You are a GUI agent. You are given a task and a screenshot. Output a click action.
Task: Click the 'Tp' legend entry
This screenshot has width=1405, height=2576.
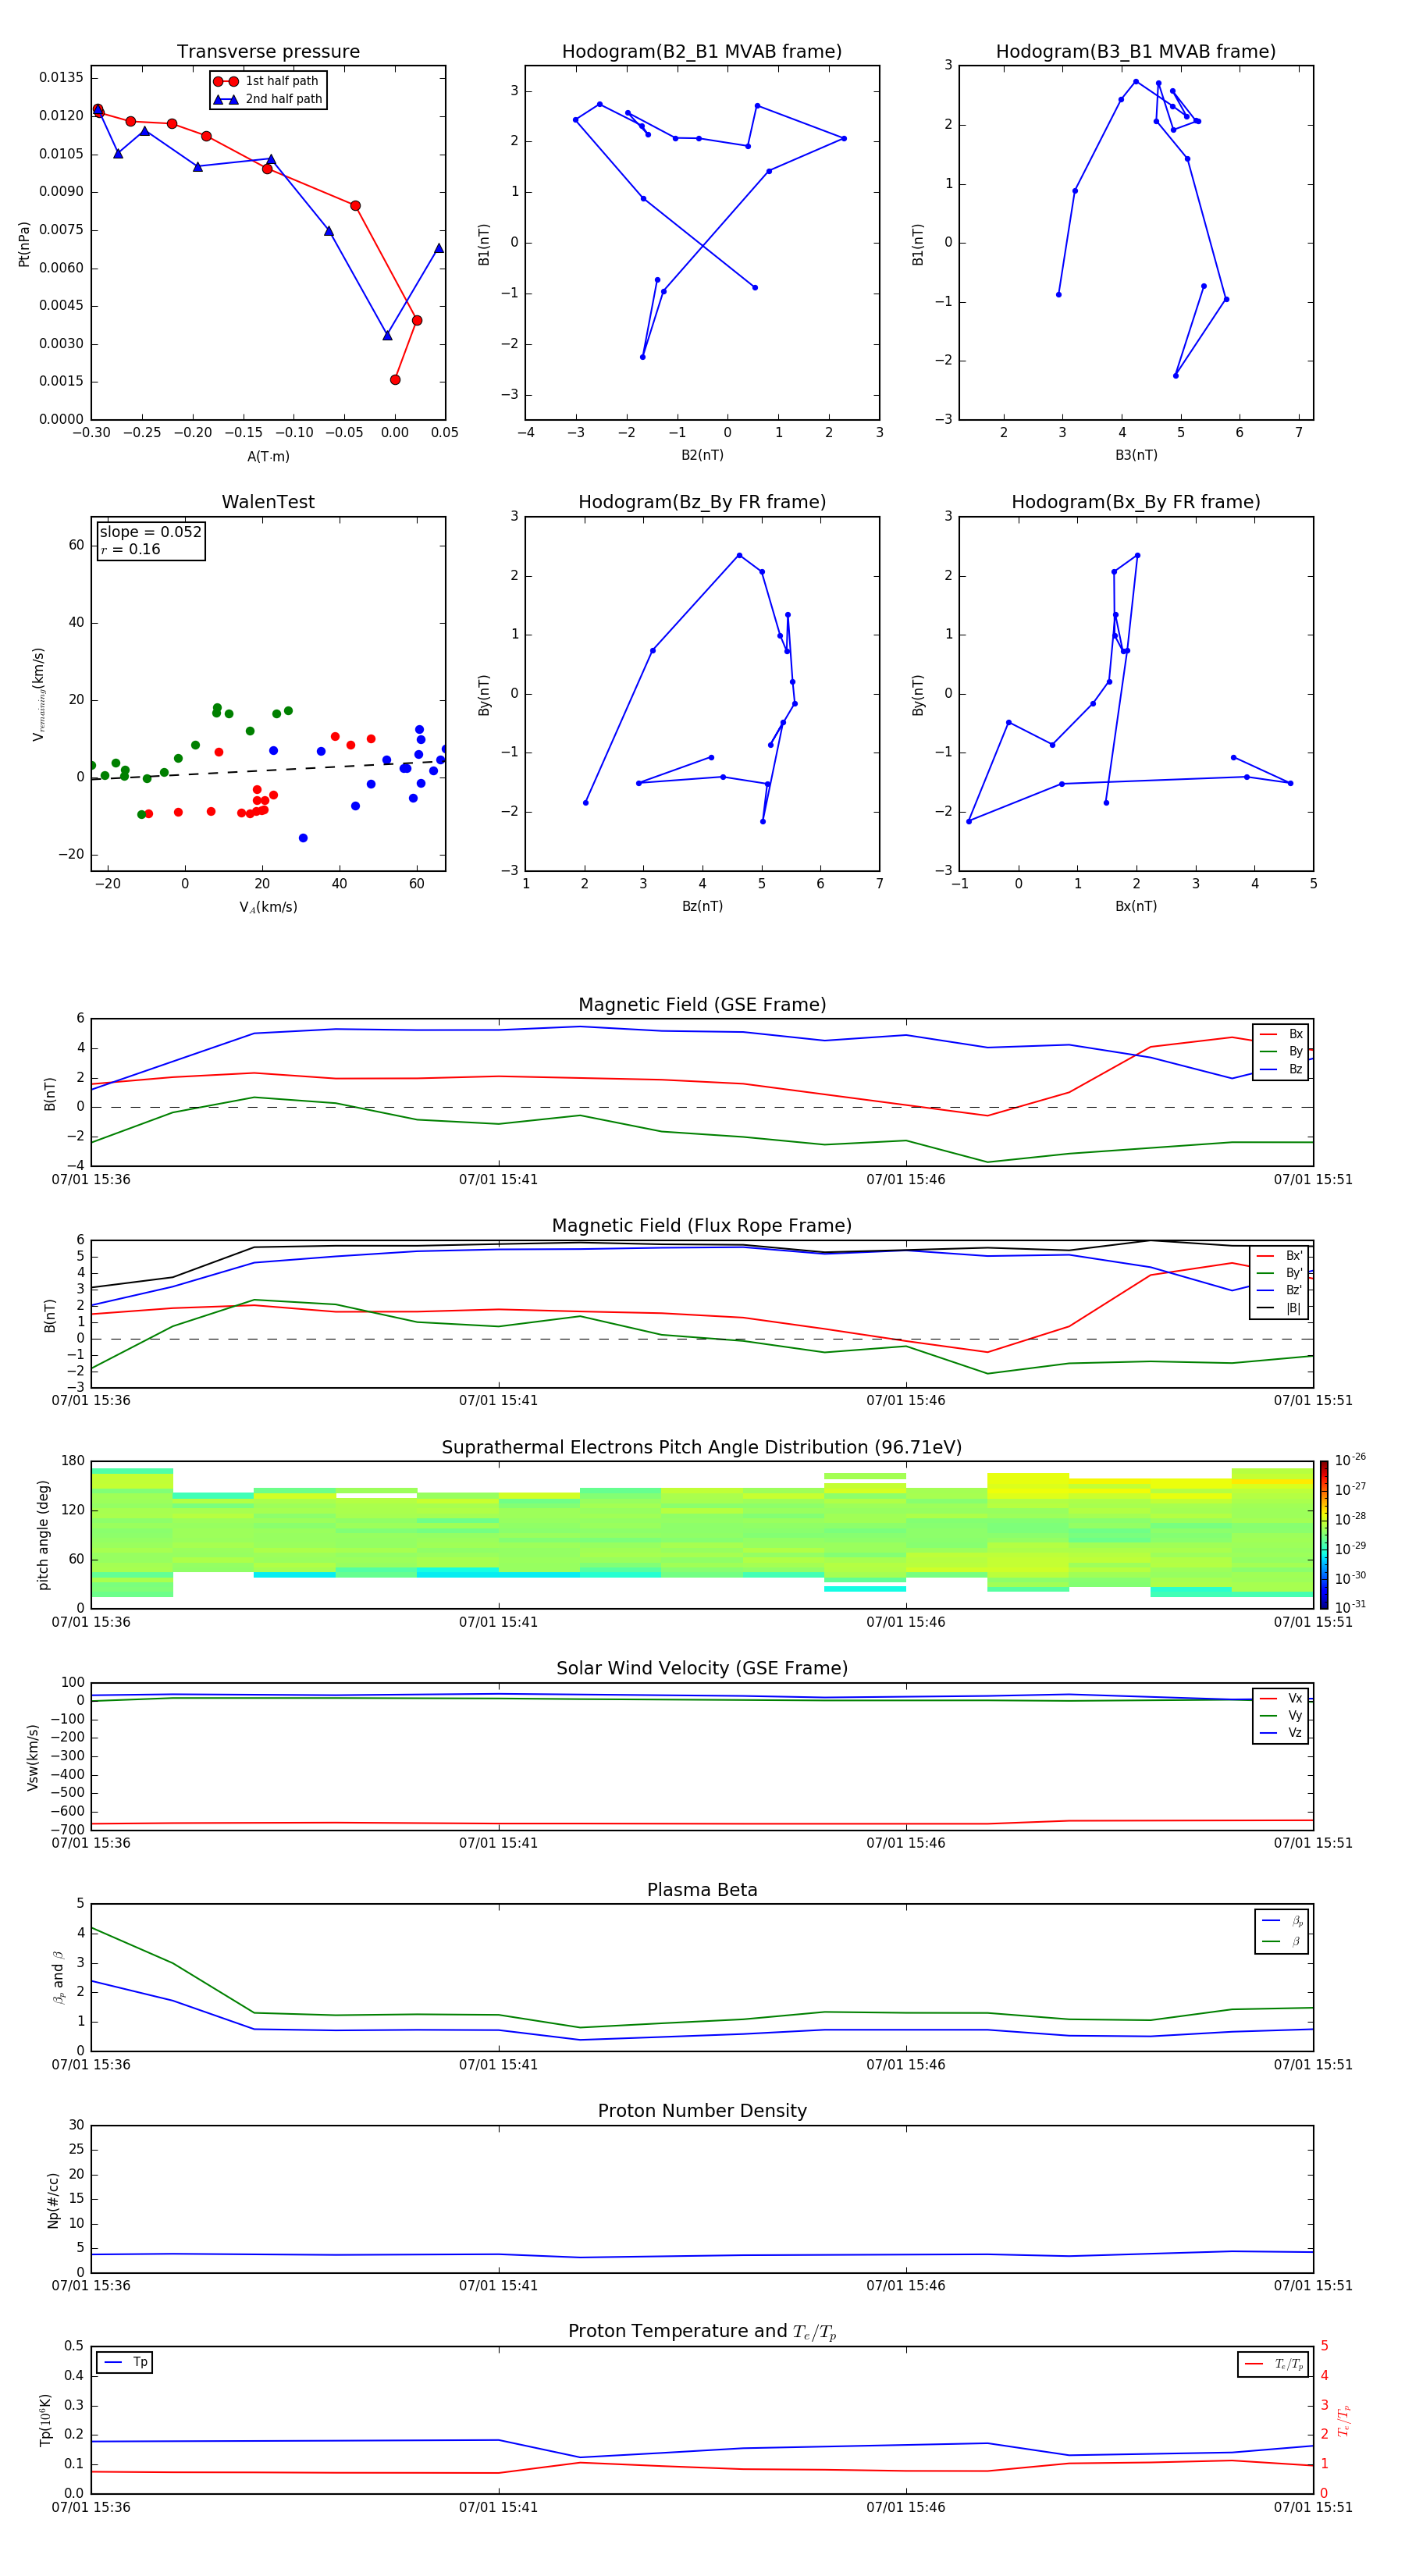pos(125,2362)
